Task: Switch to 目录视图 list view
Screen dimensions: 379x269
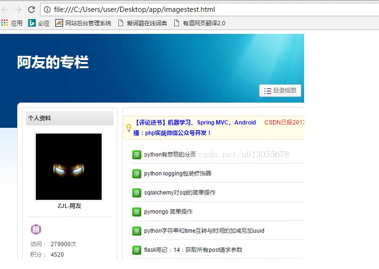Action: click(x=280, y=91)
